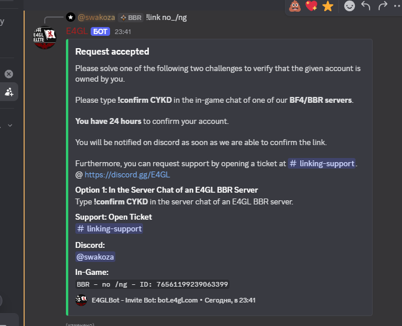Screen dimensions: 402x326
Task: Open linking-support channel under Support: Open Ticket
Action: [109, 228]
